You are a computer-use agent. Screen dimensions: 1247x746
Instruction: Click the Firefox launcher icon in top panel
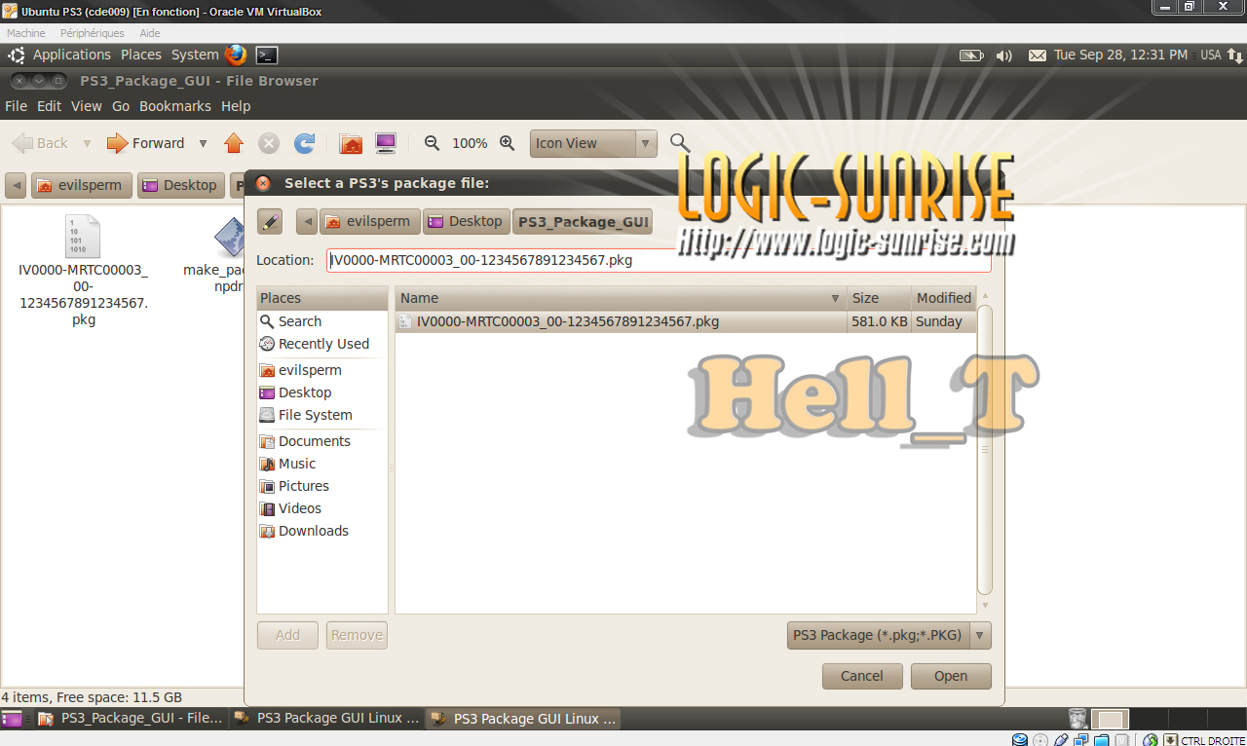click(x=235, y=55)
